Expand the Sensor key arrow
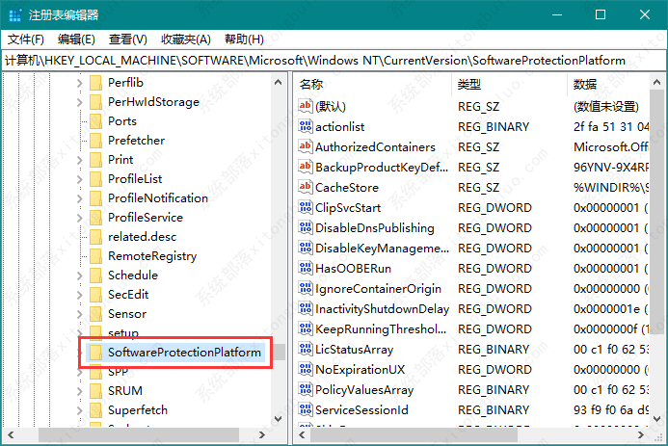Viewport: 668px width, 446px height. point(79,314)
